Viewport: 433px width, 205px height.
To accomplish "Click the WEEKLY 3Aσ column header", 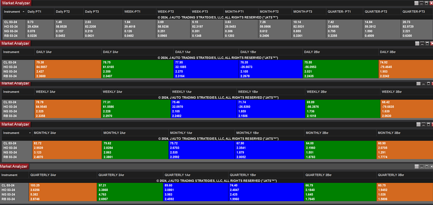I will click(x=68, y=92).
